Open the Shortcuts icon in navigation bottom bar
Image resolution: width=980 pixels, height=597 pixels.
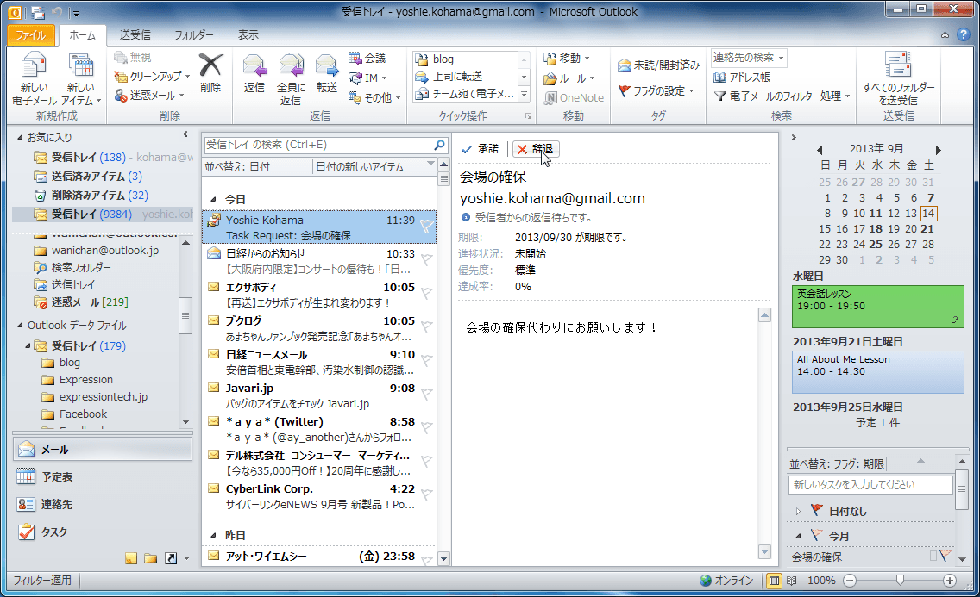point(171,558)
